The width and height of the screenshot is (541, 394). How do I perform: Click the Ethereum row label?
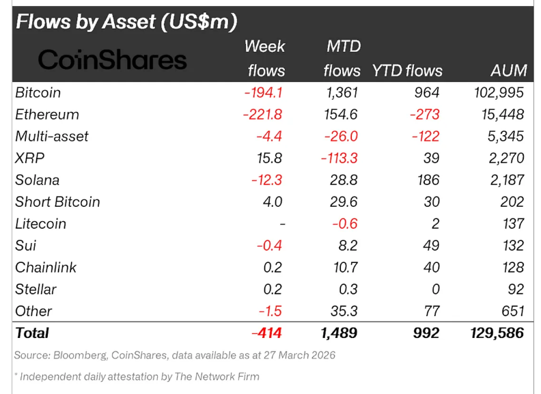point(47,115)
